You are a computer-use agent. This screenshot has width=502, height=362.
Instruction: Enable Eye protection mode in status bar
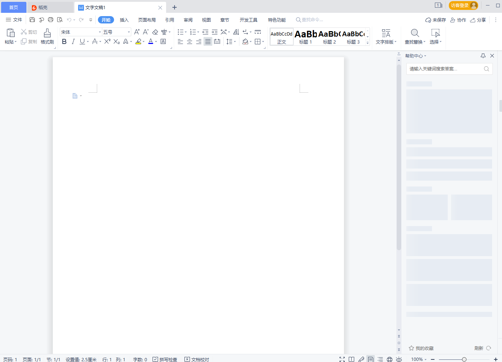(x=399, y=359)
